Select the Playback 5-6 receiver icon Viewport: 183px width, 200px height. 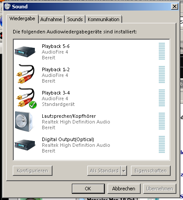click(25, 51)
